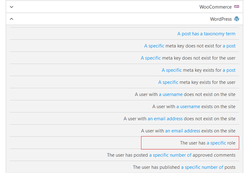249x173 pixels.
Task: Pick 'meta key does not exist for the user'
Action: tap(188, 58)
